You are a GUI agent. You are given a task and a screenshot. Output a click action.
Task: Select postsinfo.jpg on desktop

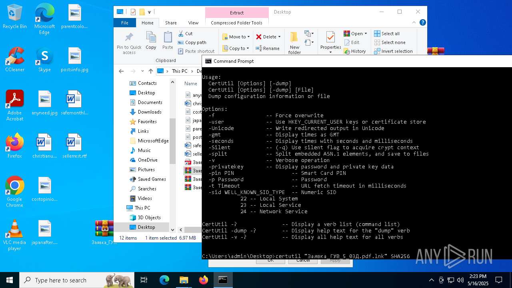tap(74, 60)
